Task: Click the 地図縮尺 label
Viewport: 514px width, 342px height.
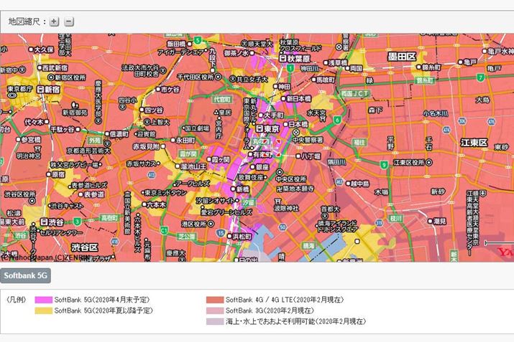Action: tap(24, 22)
